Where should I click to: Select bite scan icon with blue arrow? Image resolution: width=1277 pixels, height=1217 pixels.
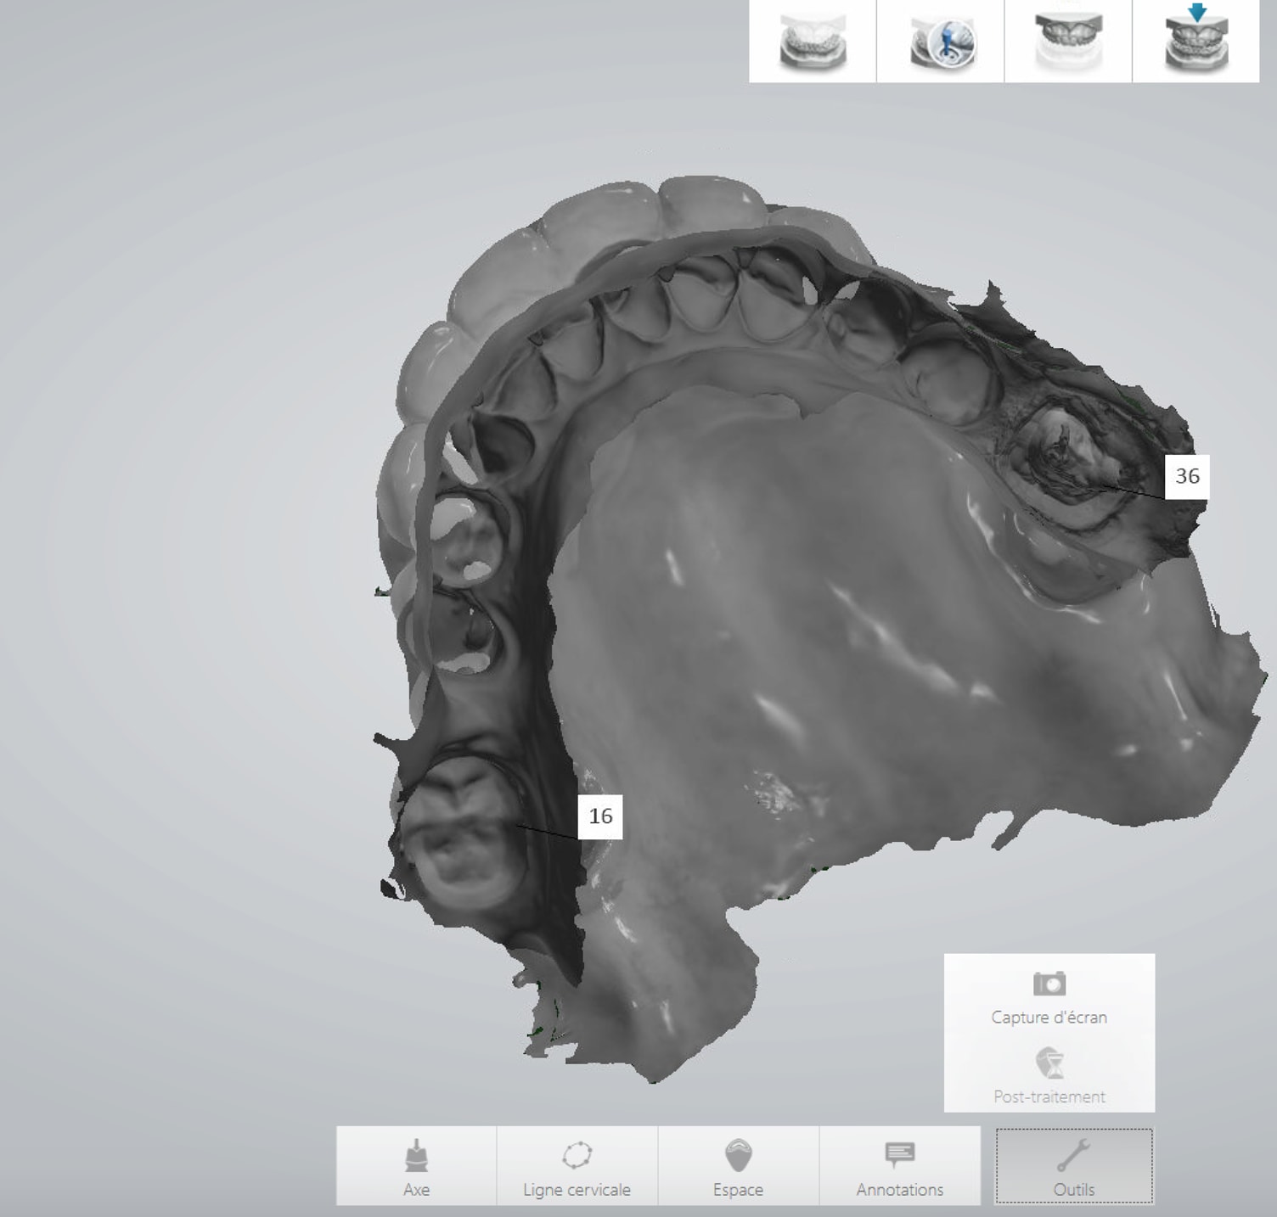point(1195,42)
